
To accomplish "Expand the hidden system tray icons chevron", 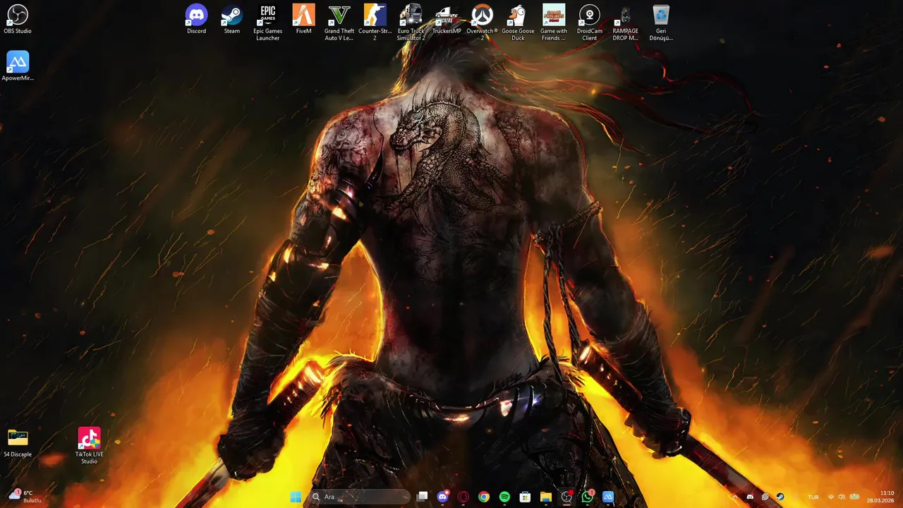I will tap(735, 497).
